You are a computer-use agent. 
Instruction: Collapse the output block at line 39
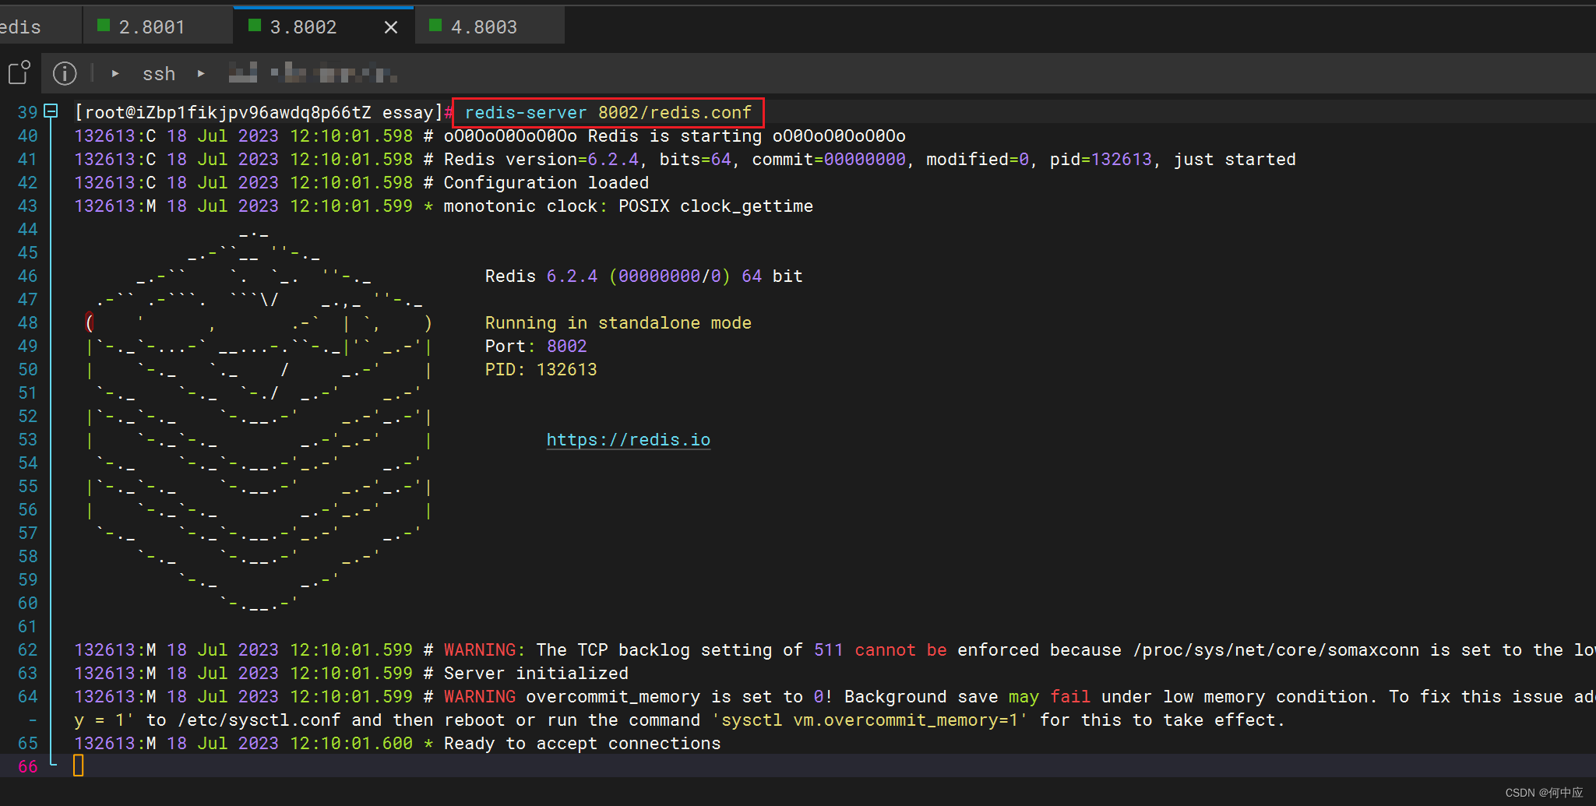(51, 111)
